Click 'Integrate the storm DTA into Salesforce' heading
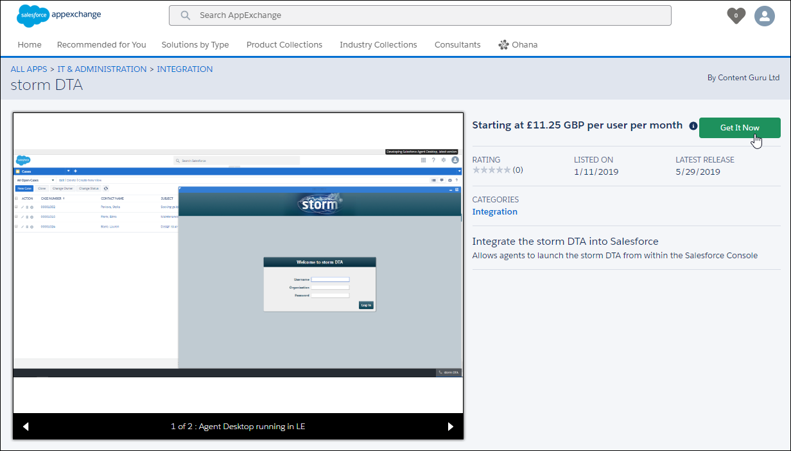 pyautogui.click(x=566, y=242)
